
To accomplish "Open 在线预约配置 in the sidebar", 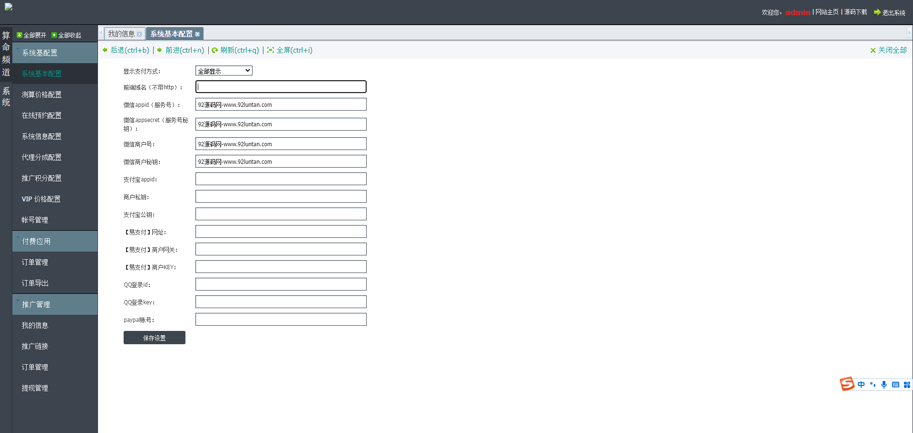I will tap(55, 115).
